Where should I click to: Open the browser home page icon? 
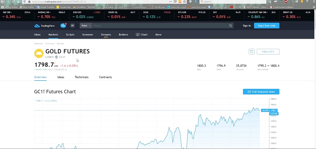[x=19, y=2]
